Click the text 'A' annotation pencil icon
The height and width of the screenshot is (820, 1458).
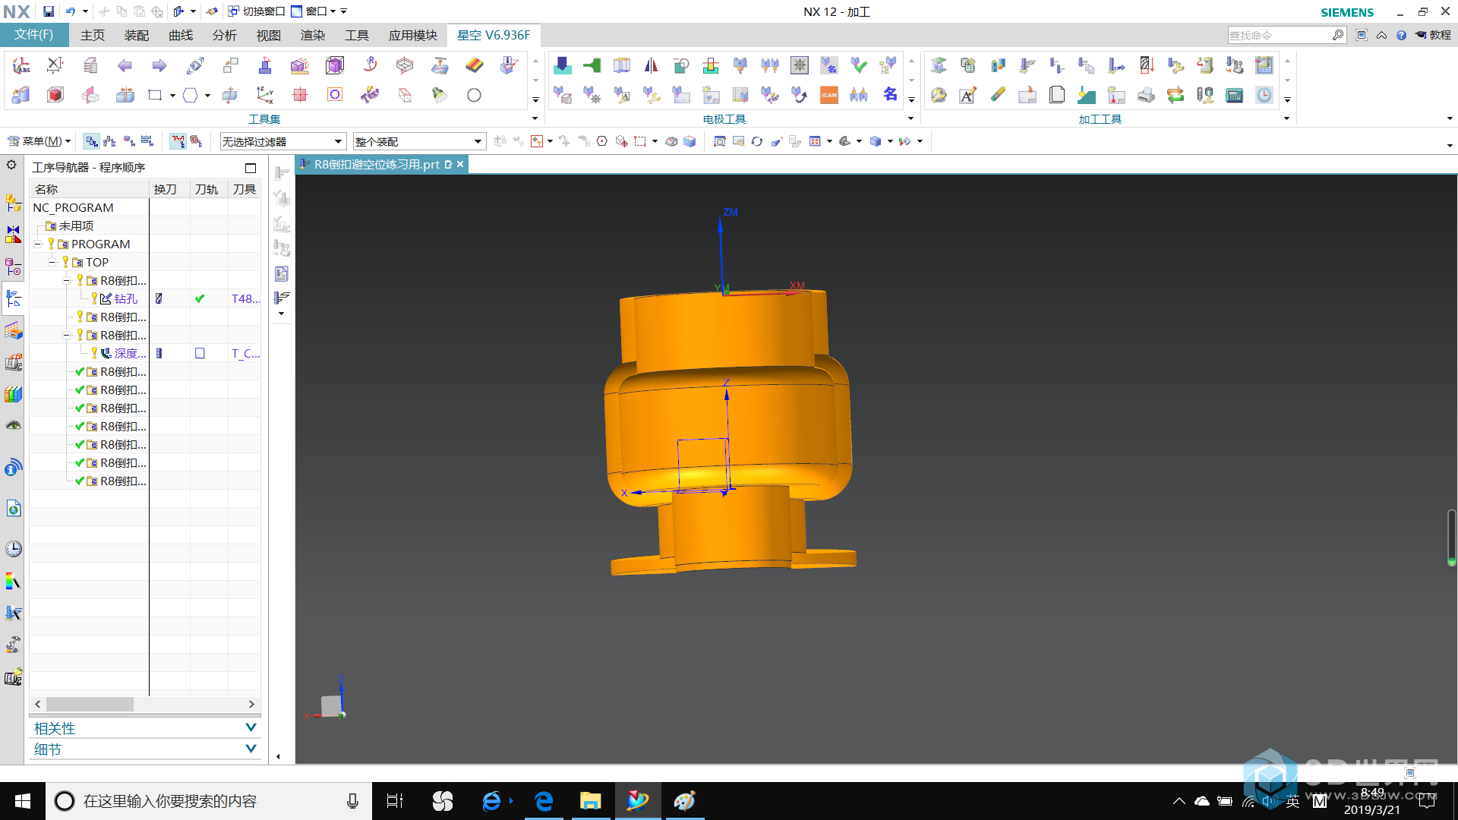click(x=967, y=96)
